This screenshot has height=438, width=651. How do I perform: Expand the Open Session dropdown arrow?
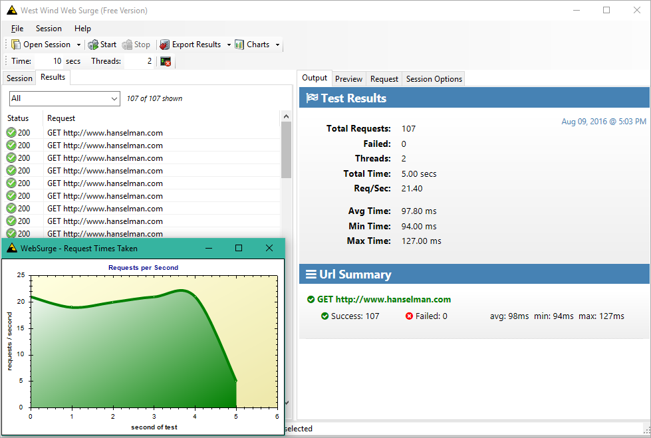point(78,45)
